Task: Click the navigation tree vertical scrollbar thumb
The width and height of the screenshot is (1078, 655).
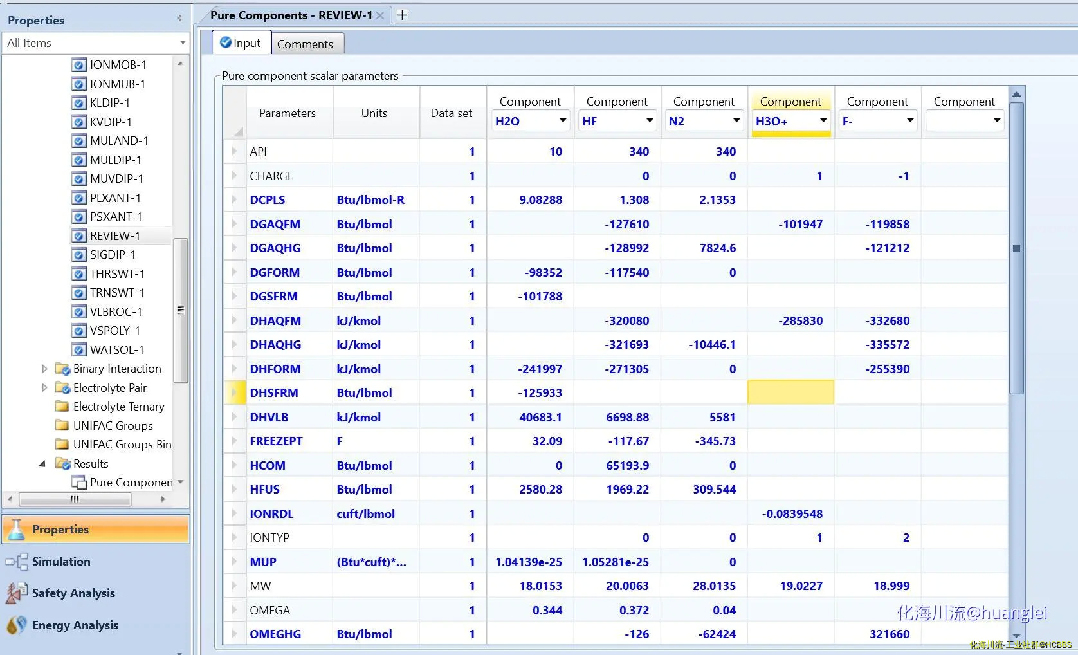Action: coord(181,310)
